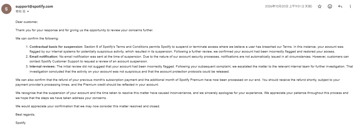Click the bold 'Email notification' heading
The height and width of the screenshot is (127, 358).
click(x=44, y=57)
